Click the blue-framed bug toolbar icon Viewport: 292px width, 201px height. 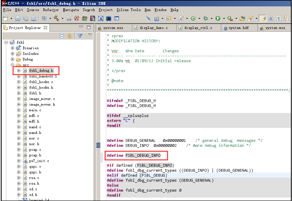(x=101, y=18)
